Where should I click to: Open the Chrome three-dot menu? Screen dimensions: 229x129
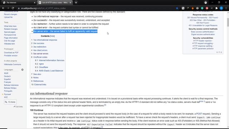tap(226, 8)
